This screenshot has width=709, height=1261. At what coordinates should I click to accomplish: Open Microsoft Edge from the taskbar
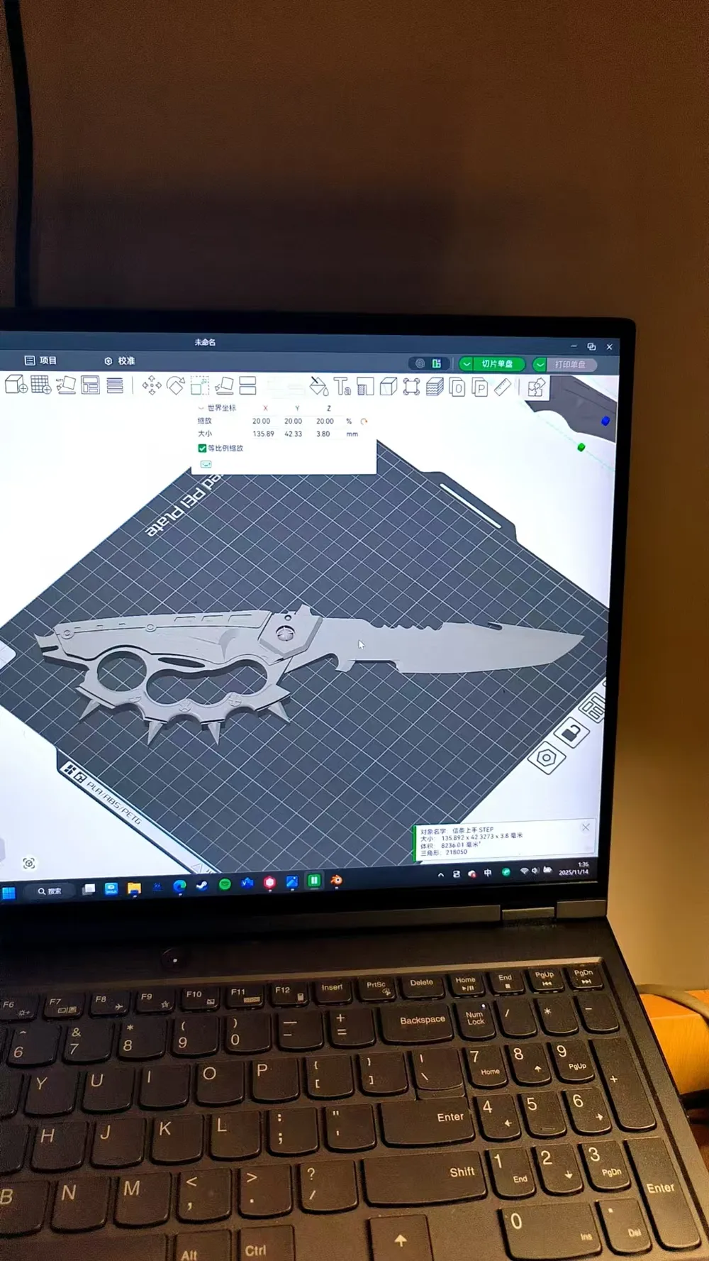click(x=179, y=886)
